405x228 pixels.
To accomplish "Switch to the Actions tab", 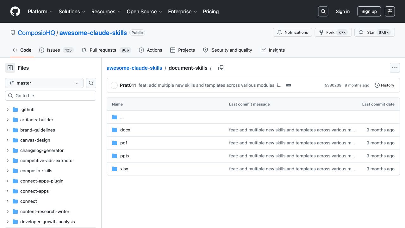I will pyautogui.click(x=151, y=50).
